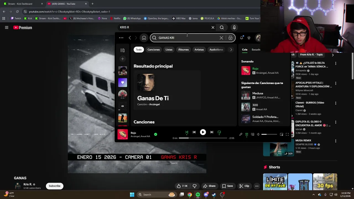
Task: Open Spotify Home via house icon
Action: [144, 38]
